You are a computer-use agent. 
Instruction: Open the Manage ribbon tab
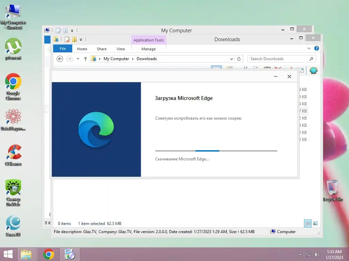point(149,49)
